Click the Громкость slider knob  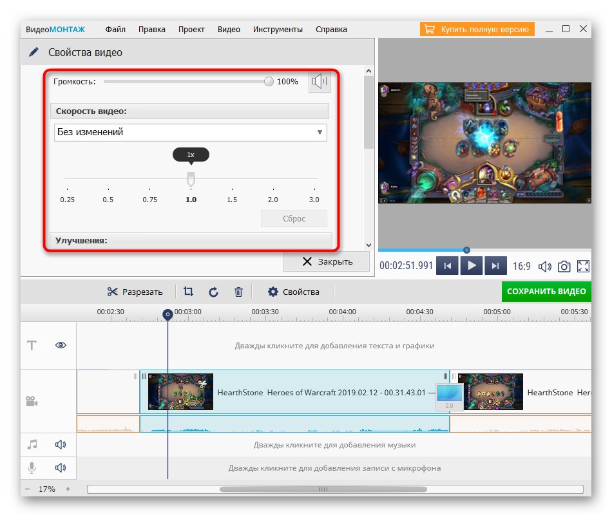click(269, 81)
